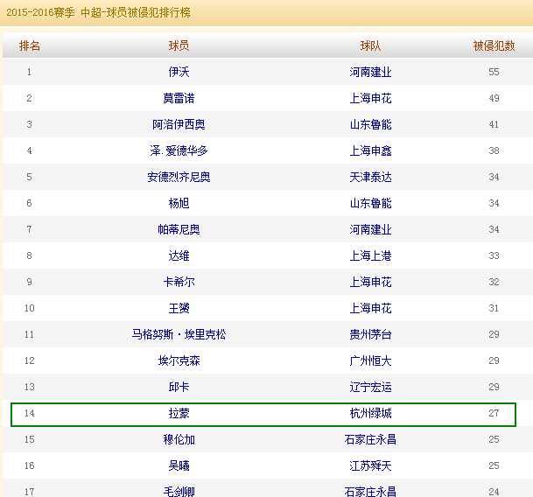533x497 pixels.
Task: Open player link 卡希尔
Action: [x=179, y=282]
